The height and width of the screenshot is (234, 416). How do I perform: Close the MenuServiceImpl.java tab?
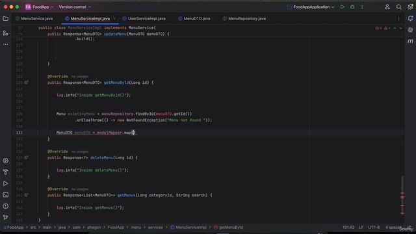click(x=114, y=19)
